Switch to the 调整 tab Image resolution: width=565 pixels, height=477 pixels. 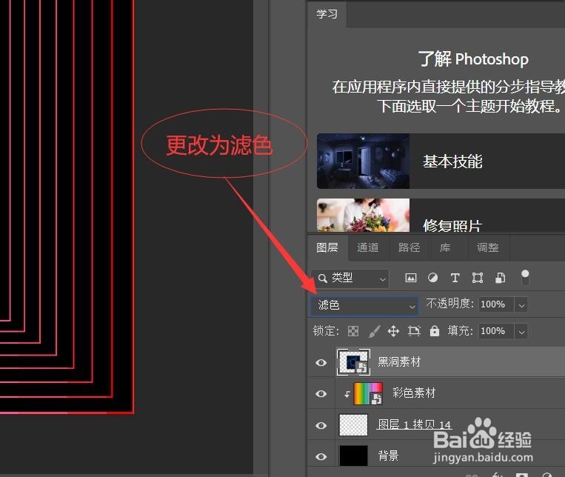click(x=488, y=247)
